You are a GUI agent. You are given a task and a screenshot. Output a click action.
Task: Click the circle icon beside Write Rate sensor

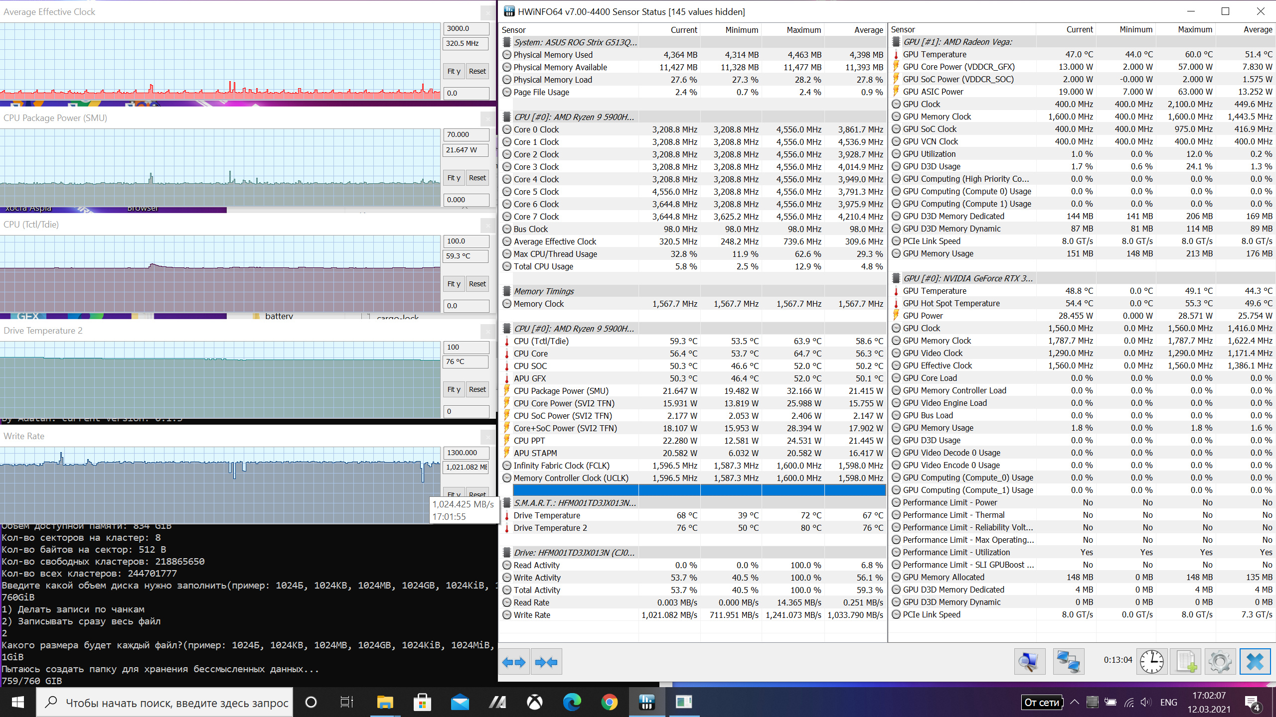pyautogui.click(x=507, y=615)
